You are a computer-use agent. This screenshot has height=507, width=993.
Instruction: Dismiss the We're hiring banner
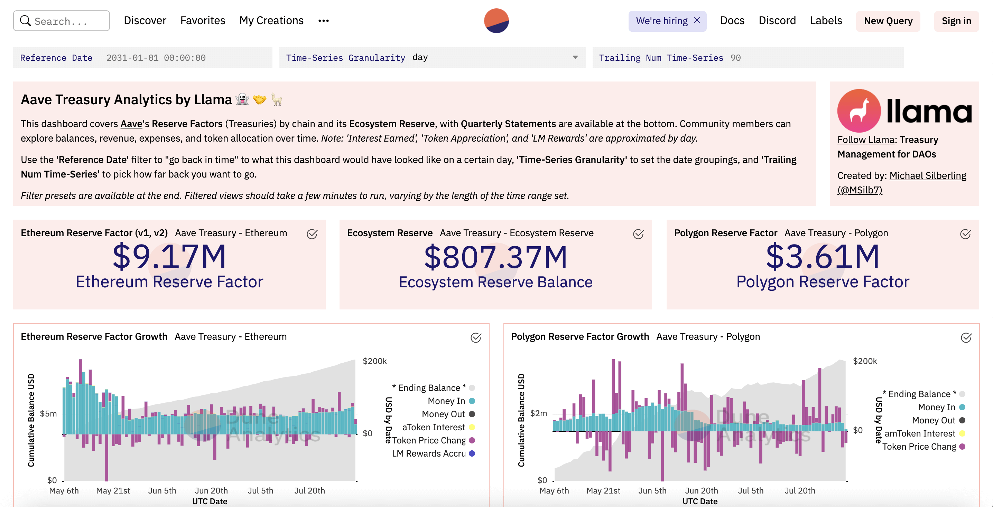click(x=697, y=20)
